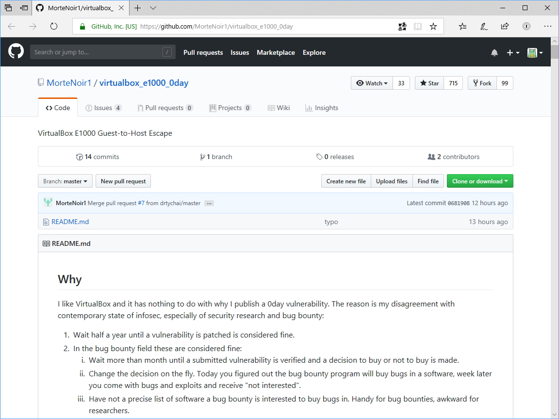
Task: Open the Branch: master dropdown
Action: 65,181
